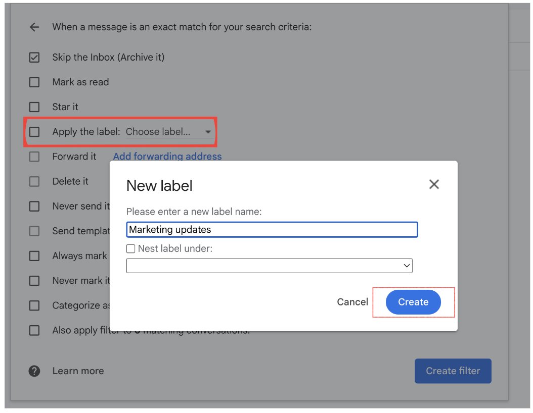
Task: Check Also apply filter to matching conversations
Action: pos(34,330)
